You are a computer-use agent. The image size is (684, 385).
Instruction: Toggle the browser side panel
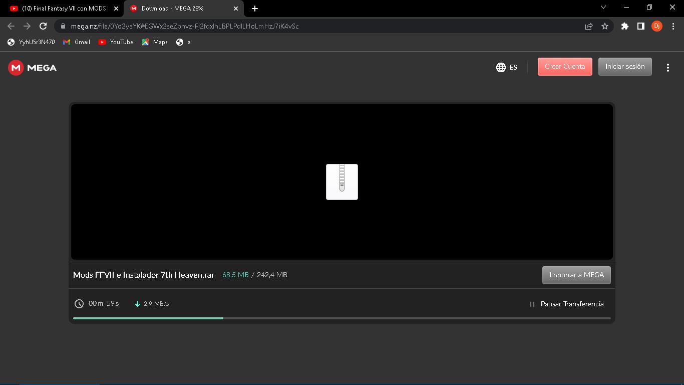point(640,26)
